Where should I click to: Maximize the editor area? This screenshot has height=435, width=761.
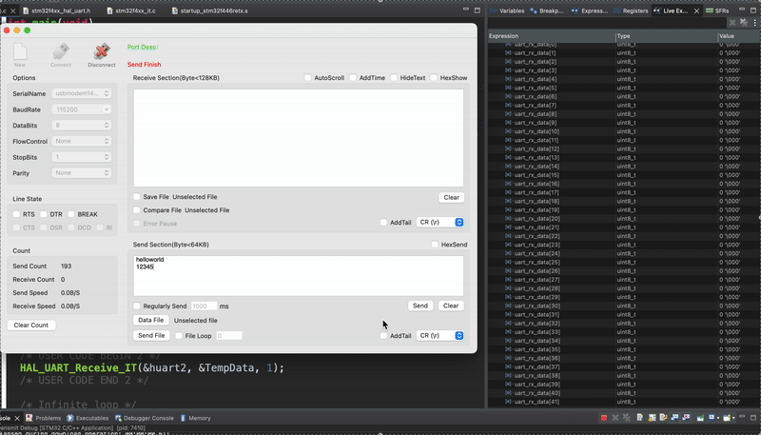[x=478, y=10]
